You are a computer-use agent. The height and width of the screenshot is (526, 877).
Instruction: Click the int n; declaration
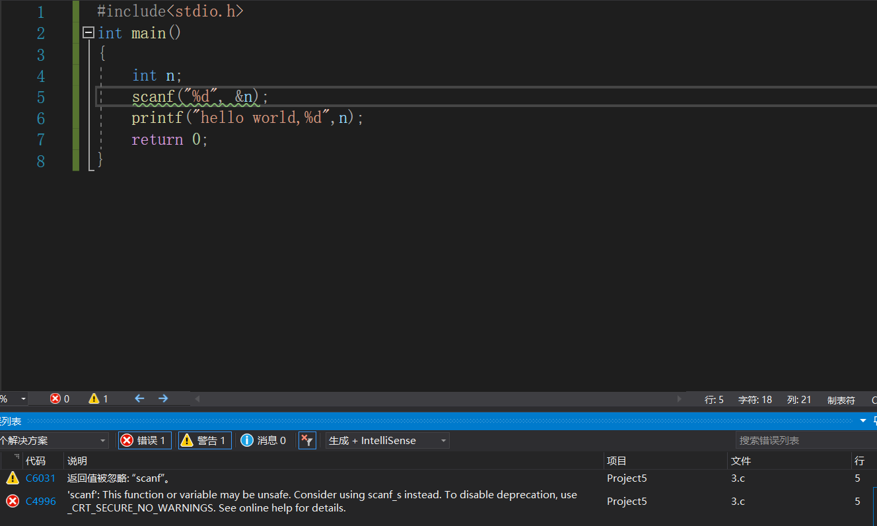point(157,75)
